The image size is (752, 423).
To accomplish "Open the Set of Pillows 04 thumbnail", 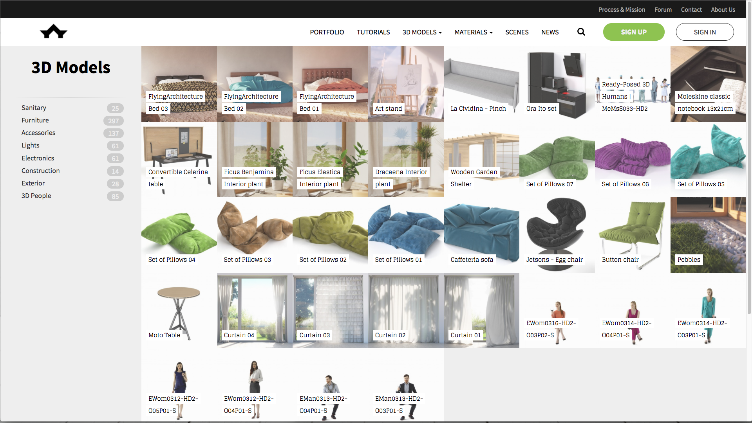I will 179,235.
